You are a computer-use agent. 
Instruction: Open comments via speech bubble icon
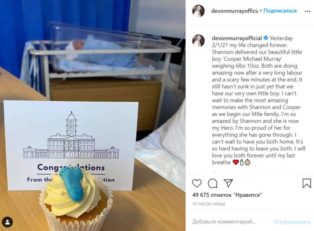tap(212, 183)
